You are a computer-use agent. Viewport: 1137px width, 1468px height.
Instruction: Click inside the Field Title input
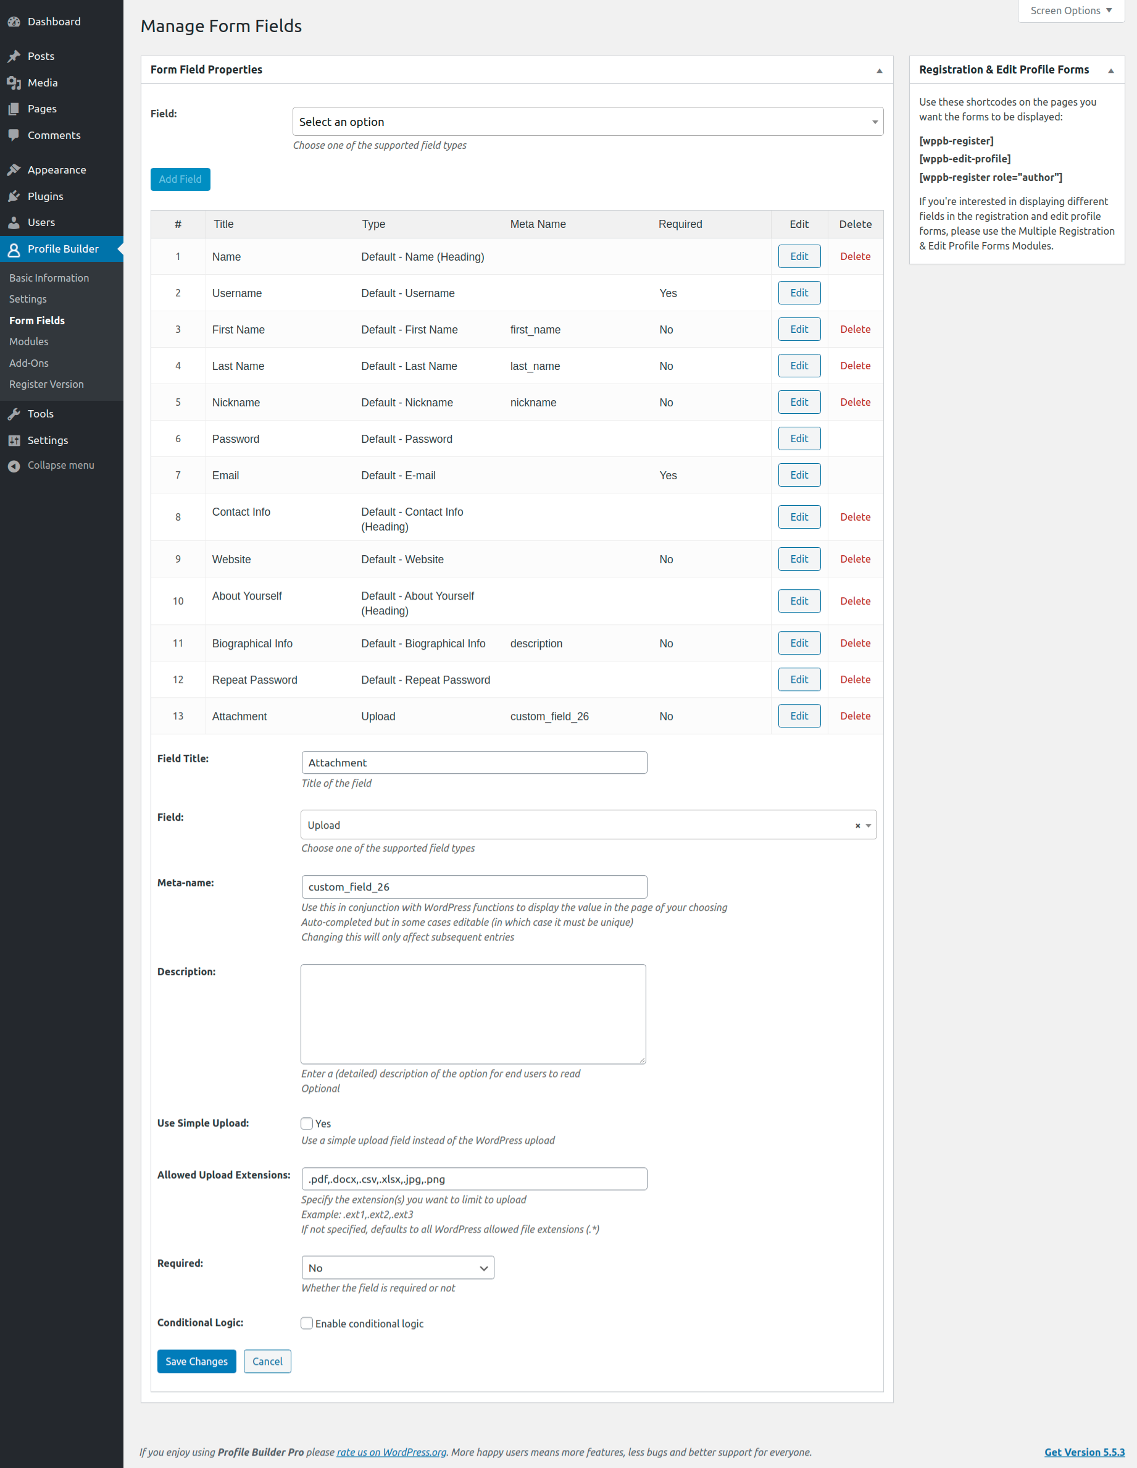click(x=473, y=762)
